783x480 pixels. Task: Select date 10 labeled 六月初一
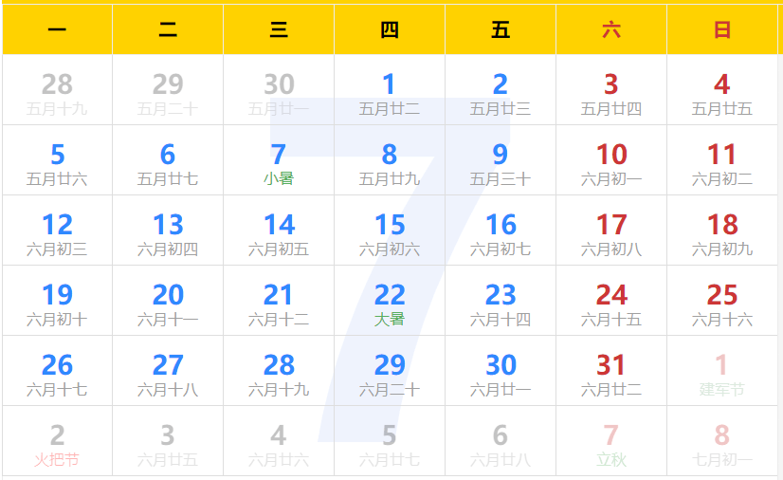coord(611,160)
